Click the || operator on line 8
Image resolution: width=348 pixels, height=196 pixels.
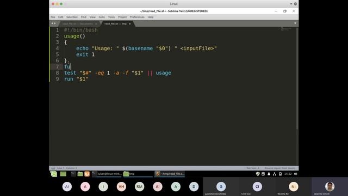(150, 73)
